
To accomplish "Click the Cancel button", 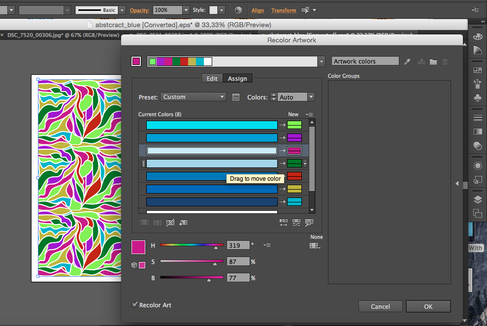I will pos(380,306).
